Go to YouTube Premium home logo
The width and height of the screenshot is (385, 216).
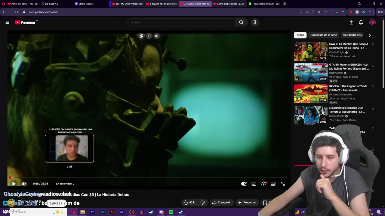point(26,22)
